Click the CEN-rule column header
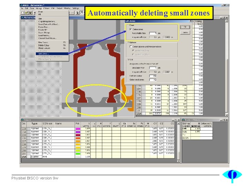 click(x=48, y=124)
